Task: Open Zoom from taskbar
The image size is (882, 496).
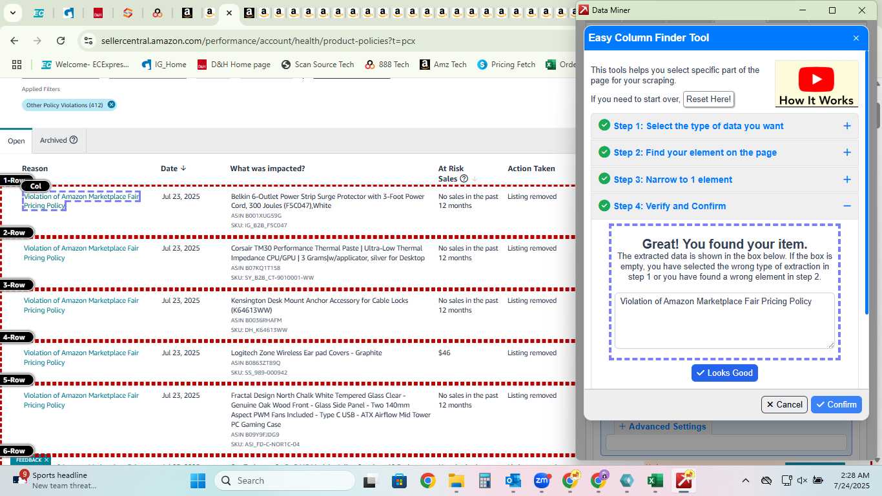Action: (542, 480)
